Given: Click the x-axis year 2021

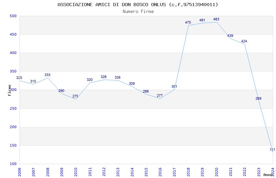Looking at the screenshot, I should click(x=231, y=172).
